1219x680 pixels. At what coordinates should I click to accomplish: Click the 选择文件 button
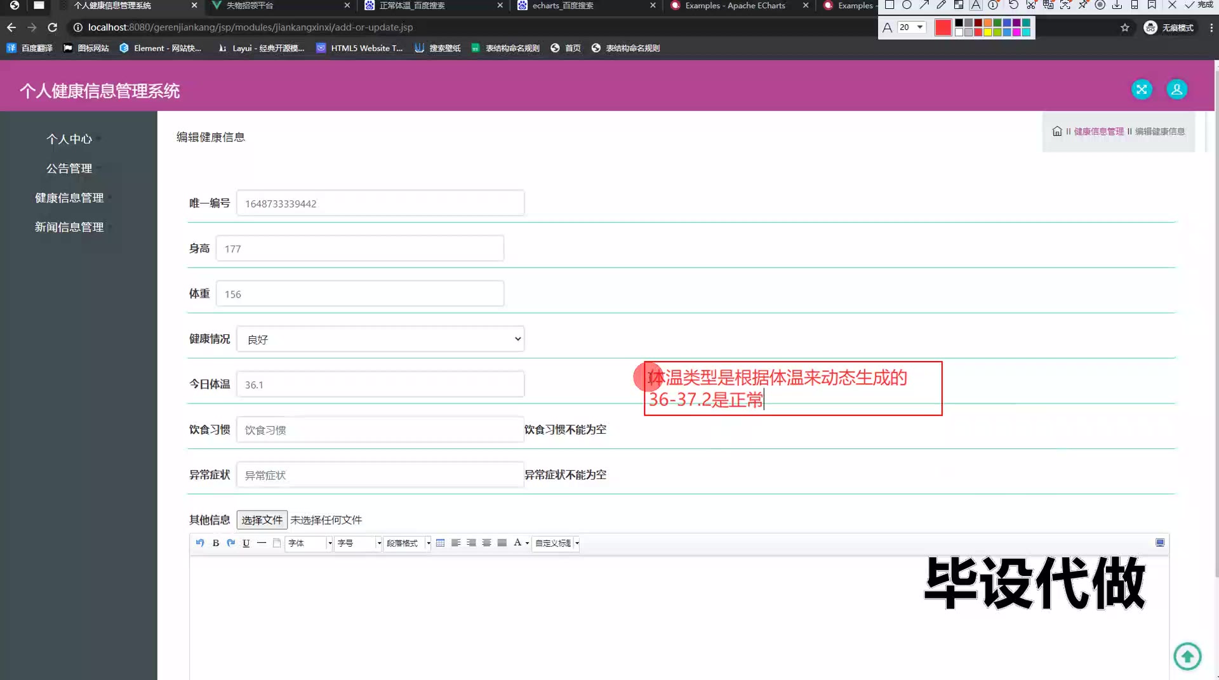pyautogui.click(x=262, y=520)
